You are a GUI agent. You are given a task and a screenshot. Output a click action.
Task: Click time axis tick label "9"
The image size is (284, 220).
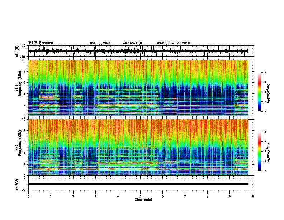tap(229, 196)
